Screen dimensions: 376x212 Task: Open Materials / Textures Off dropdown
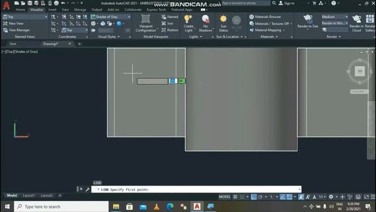point(270,24)
